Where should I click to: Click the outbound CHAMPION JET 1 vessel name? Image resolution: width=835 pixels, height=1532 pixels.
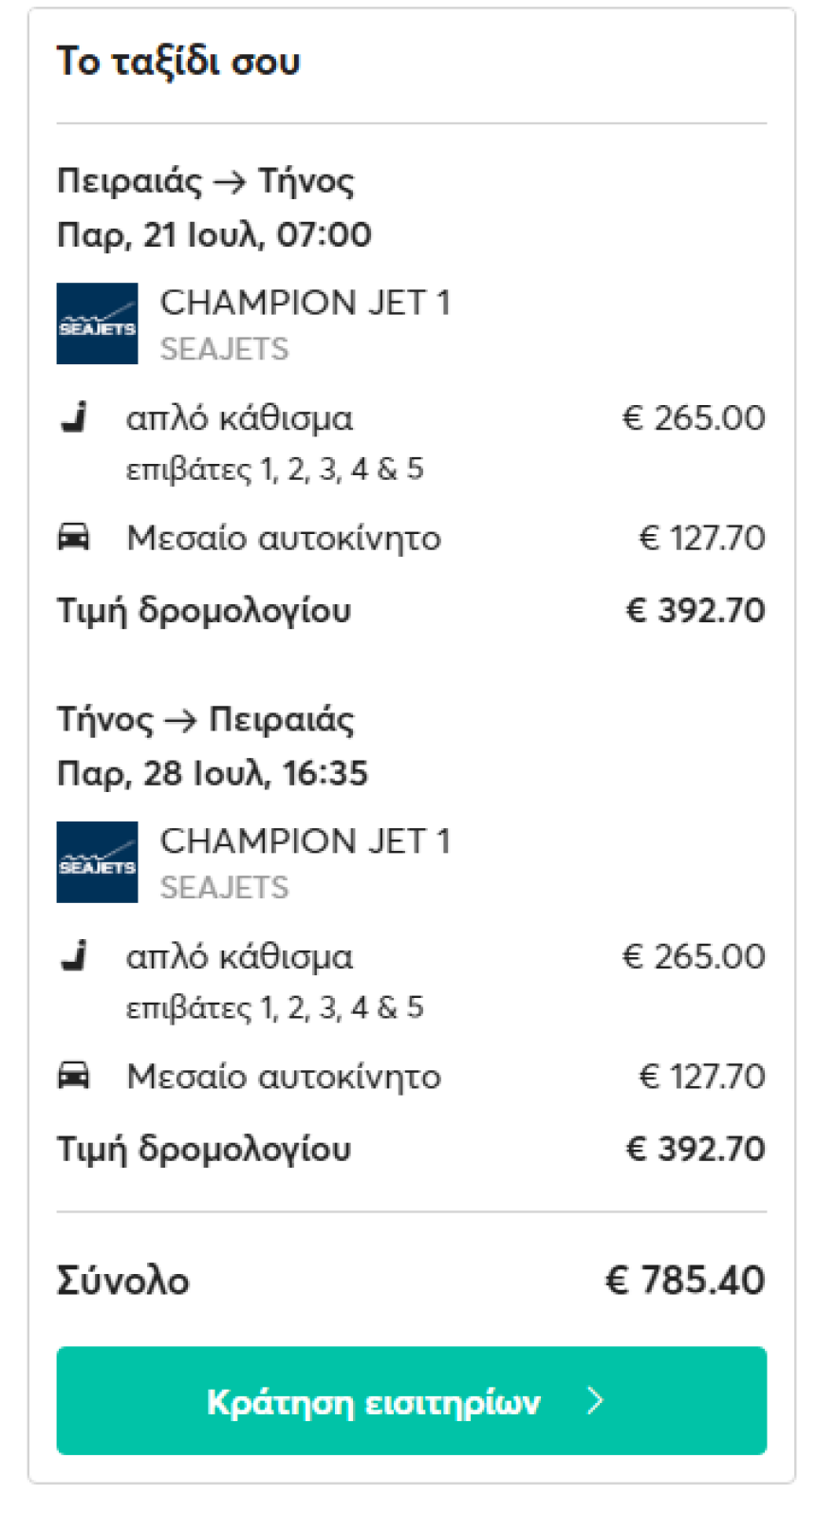coord(305,303)
